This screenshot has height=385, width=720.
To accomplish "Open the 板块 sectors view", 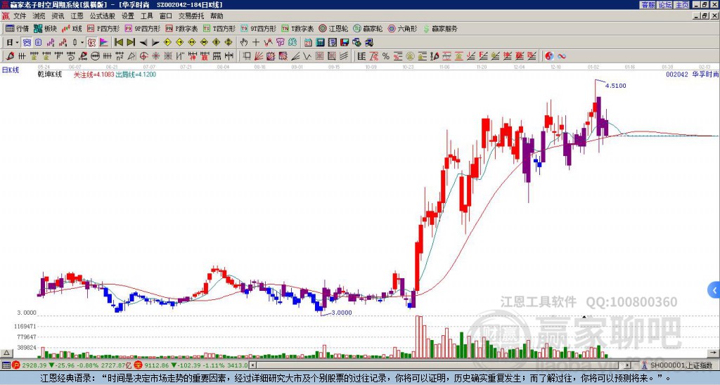I will 45,28.
